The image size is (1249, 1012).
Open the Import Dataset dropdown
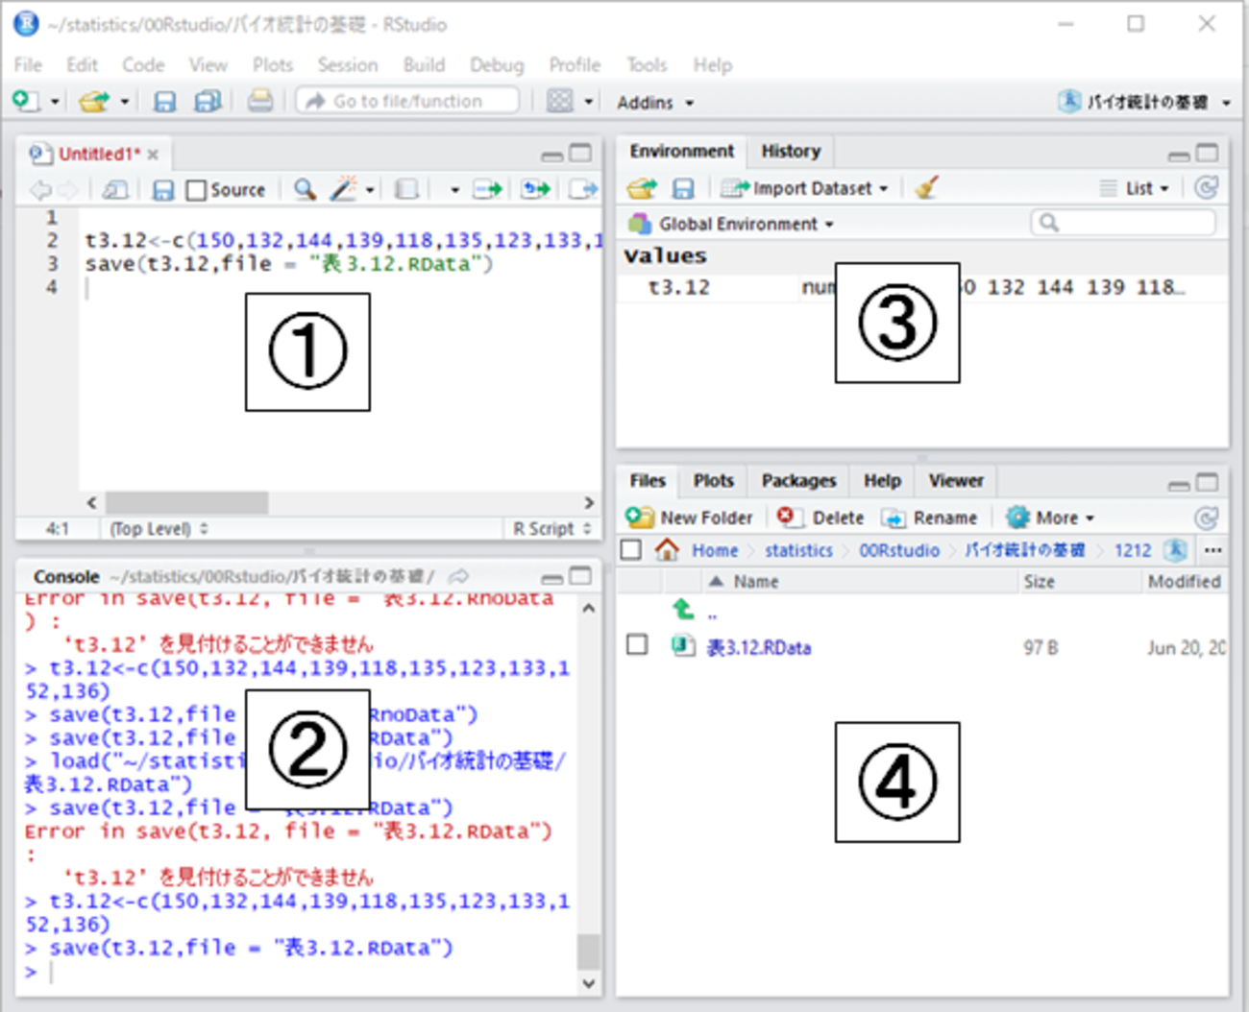click(x=805, y=188)
